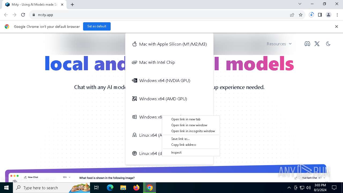Launch Microsoft Edge from taskbar

click(110, 188)
